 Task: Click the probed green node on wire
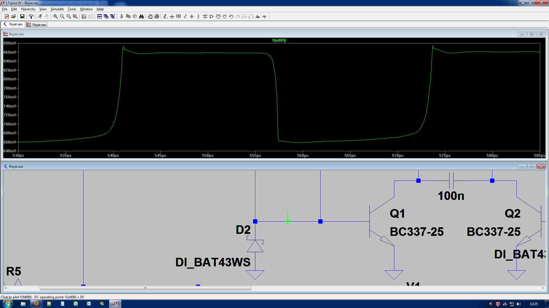coord(288,221)
